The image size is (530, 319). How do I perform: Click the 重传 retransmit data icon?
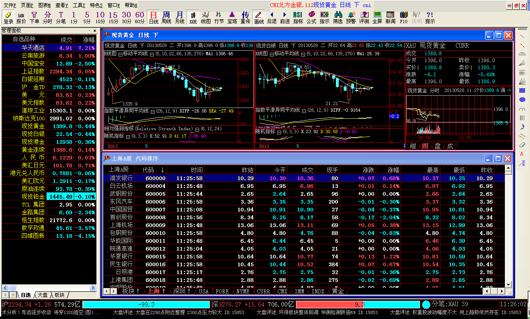pos(246,17)
